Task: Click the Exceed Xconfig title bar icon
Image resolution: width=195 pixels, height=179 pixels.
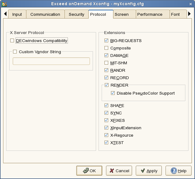Action: point(4,4)
